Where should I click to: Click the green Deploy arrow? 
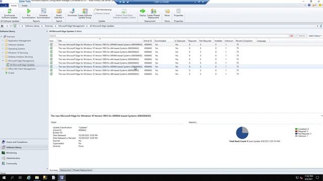point(142,11)
